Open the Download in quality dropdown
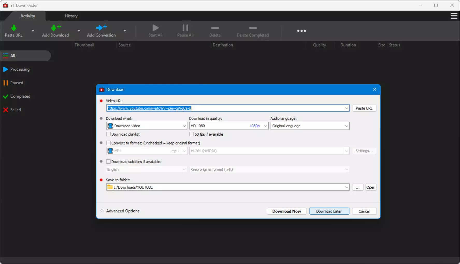Viewport: 460px width, 264px height. click(229, 126)
